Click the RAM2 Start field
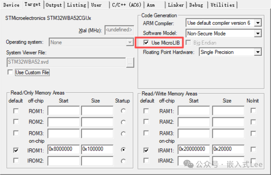The height and width of the screenshot is (175, 271). point(194,122)
